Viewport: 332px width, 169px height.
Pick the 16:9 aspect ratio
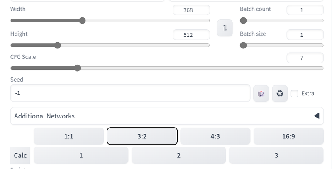click(x=288, y=136)
